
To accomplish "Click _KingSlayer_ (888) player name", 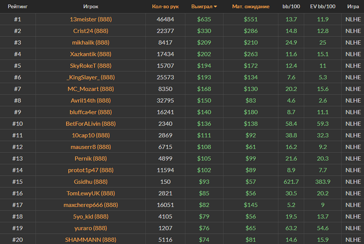I will 91,78.
